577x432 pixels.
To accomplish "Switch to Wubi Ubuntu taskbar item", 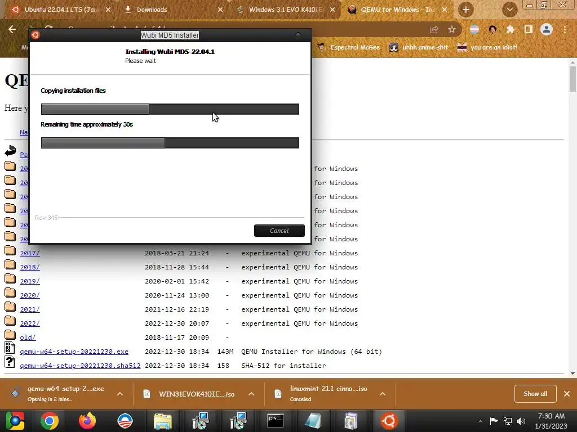I will (x=389, y=421).
